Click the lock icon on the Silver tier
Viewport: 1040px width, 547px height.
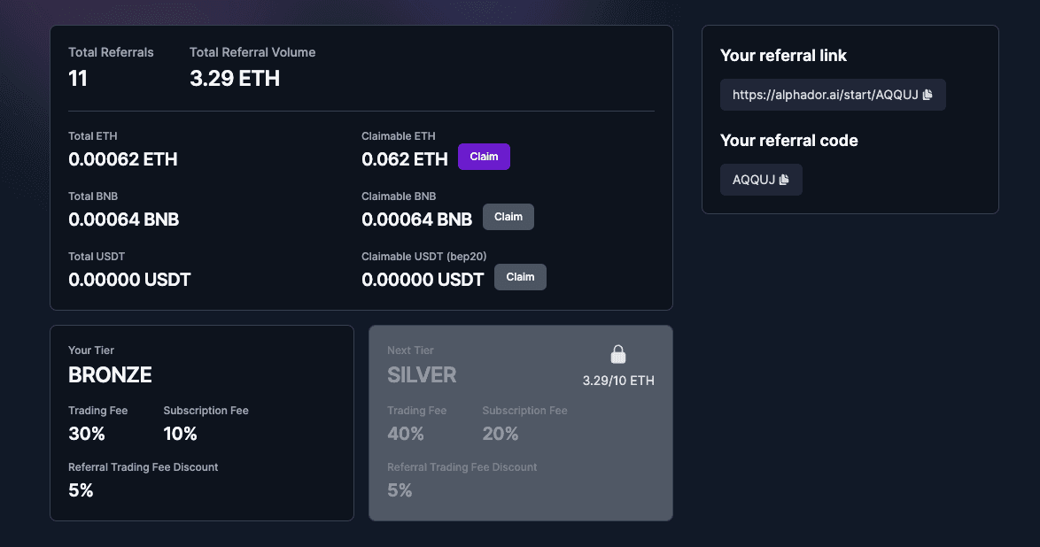(x=618, y=354)
